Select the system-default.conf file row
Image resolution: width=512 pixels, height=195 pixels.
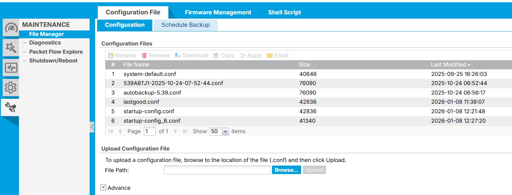pos(309,74)
